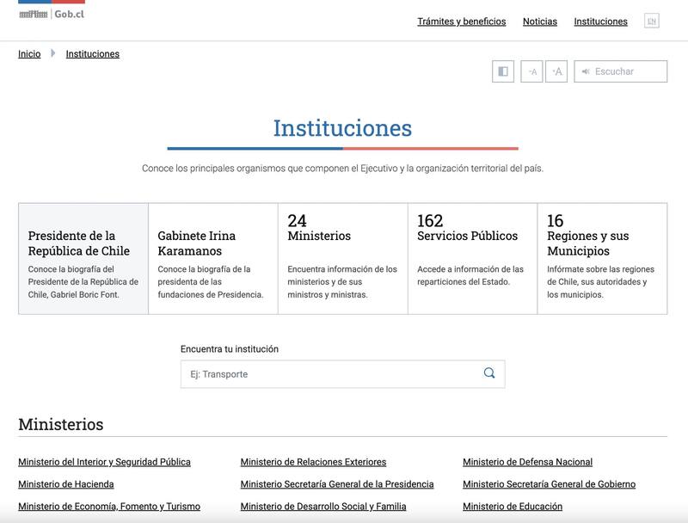Focus the Encuentra tu institución search field

[331, 374]
